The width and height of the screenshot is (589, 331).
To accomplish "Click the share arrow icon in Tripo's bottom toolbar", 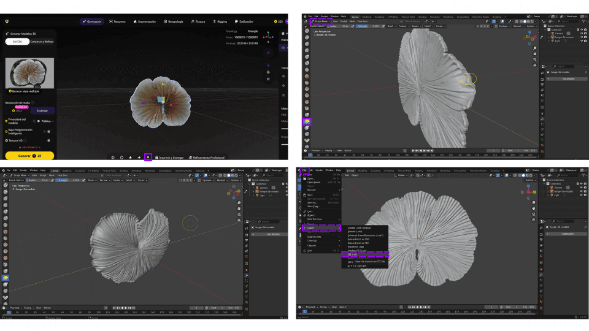I will tap(139, 157).
